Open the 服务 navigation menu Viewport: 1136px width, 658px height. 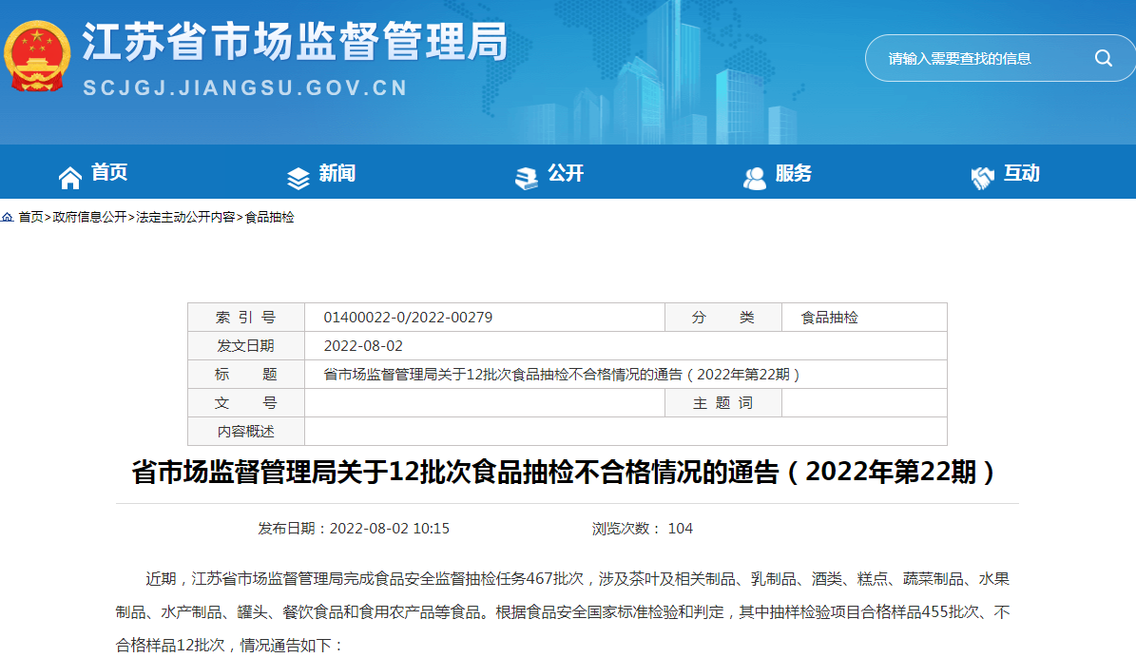[794, 173]
